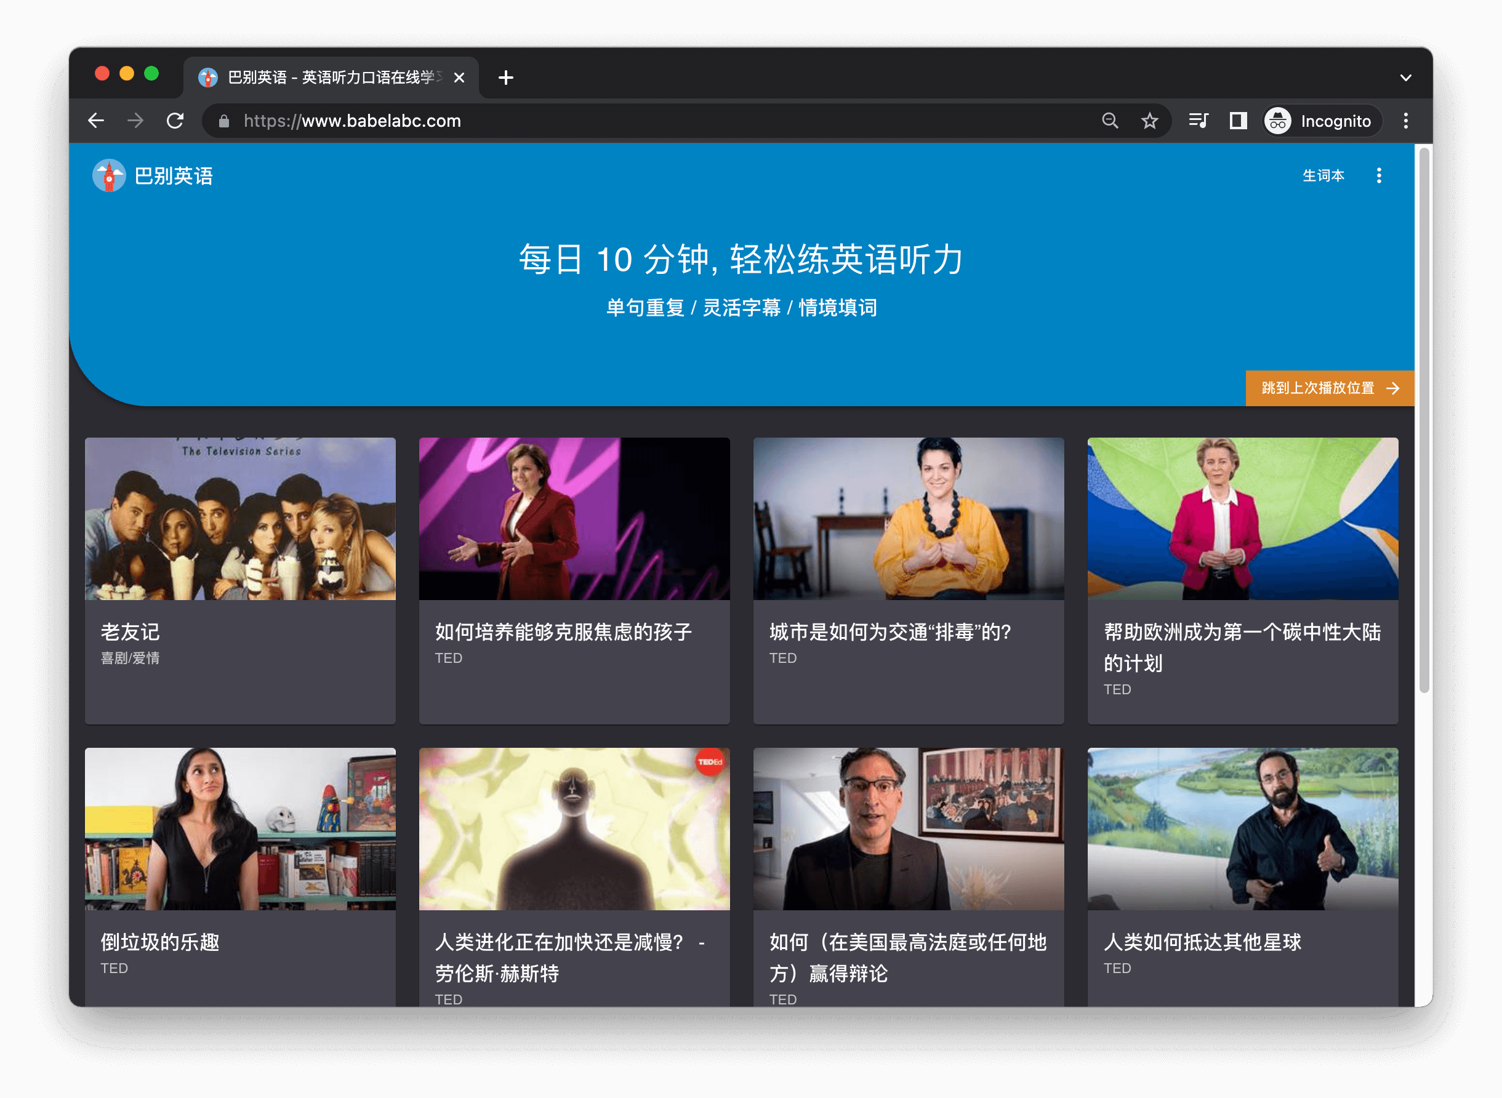Open 城市是如何为交通排毒的 thumbnail
Image resolution: width=1502 pixels, height=1098 pixels.
909,518
